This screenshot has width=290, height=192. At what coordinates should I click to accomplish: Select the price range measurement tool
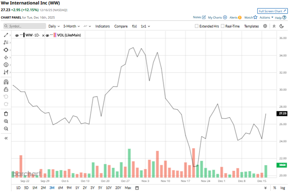6,72
